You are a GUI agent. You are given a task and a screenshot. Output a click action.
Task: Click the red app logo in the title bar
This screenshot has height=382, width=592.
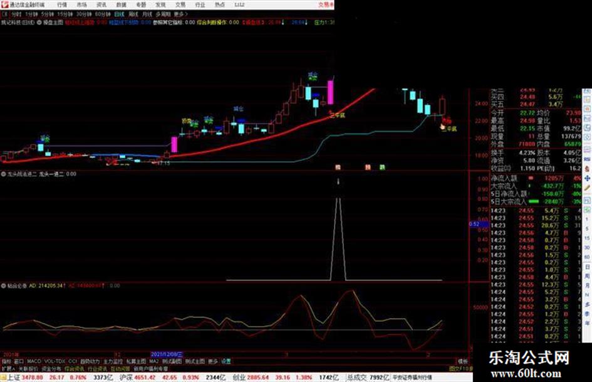(x=4, y=4)
